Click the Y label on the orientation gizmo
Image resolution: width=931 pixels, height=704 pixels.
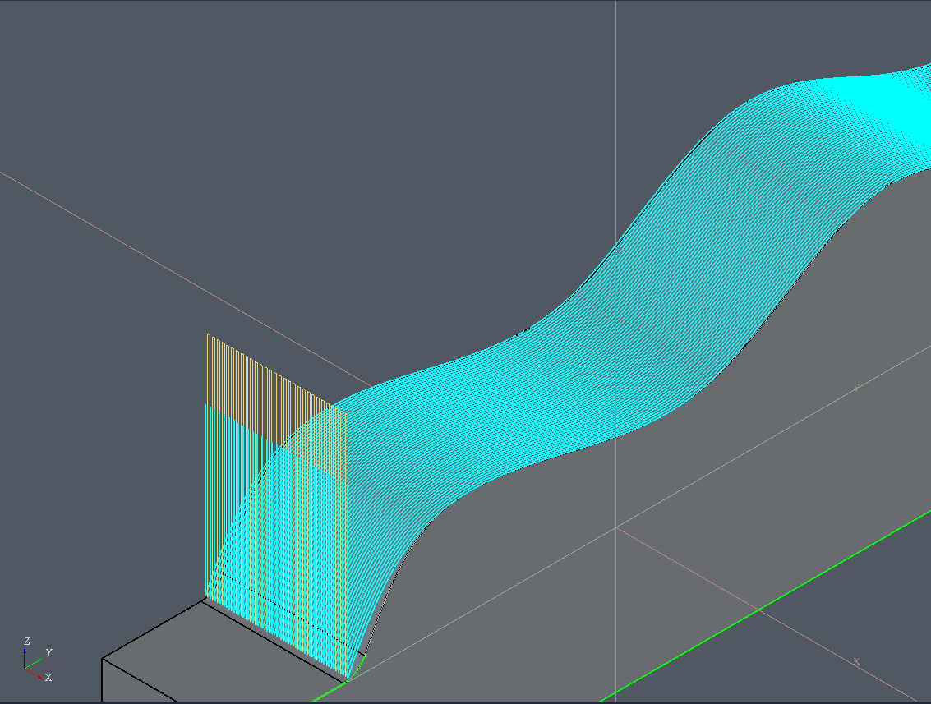(x=48, y=652)
